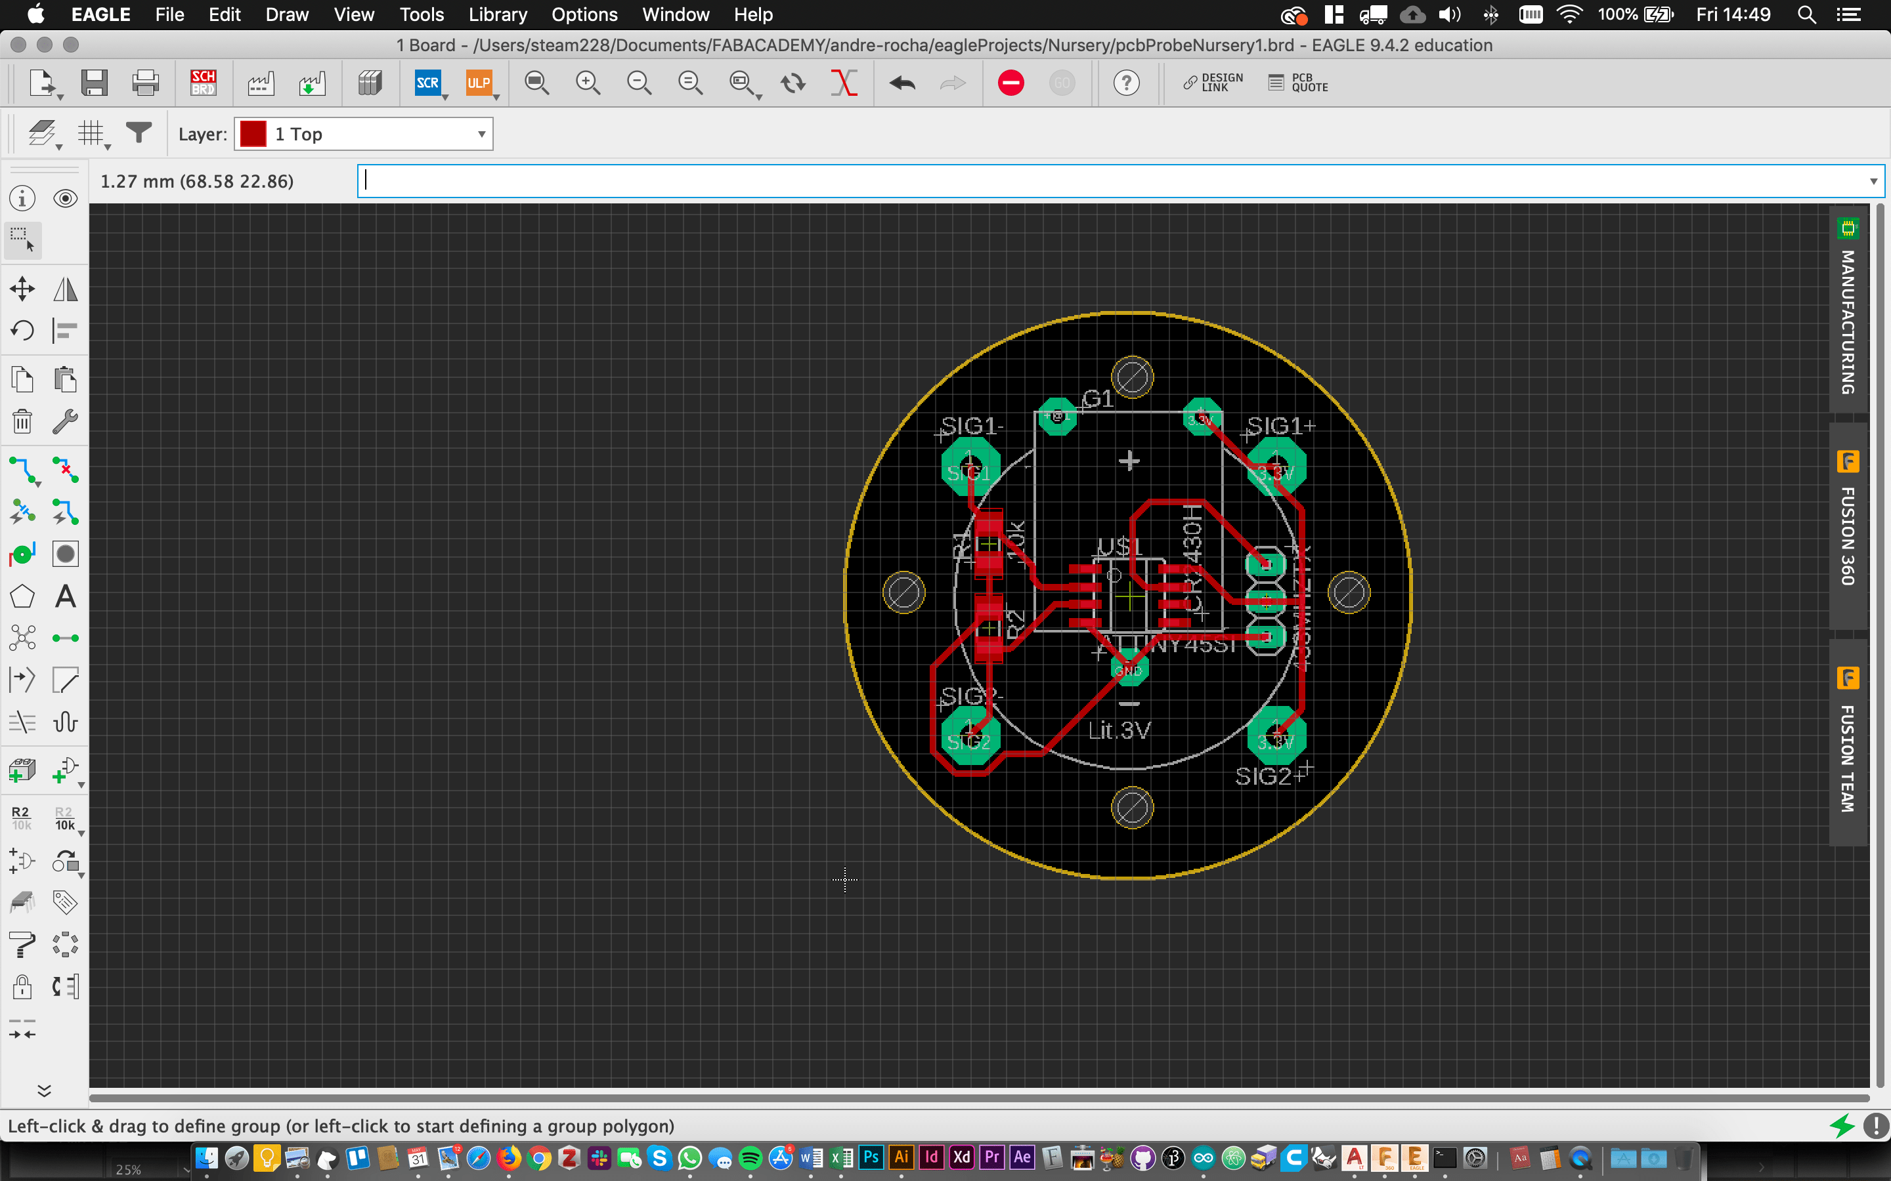Expand more tools chevron at sidebar bottom
The height and width of the screenshot is (1181, 1891).
click(45, 1090)
